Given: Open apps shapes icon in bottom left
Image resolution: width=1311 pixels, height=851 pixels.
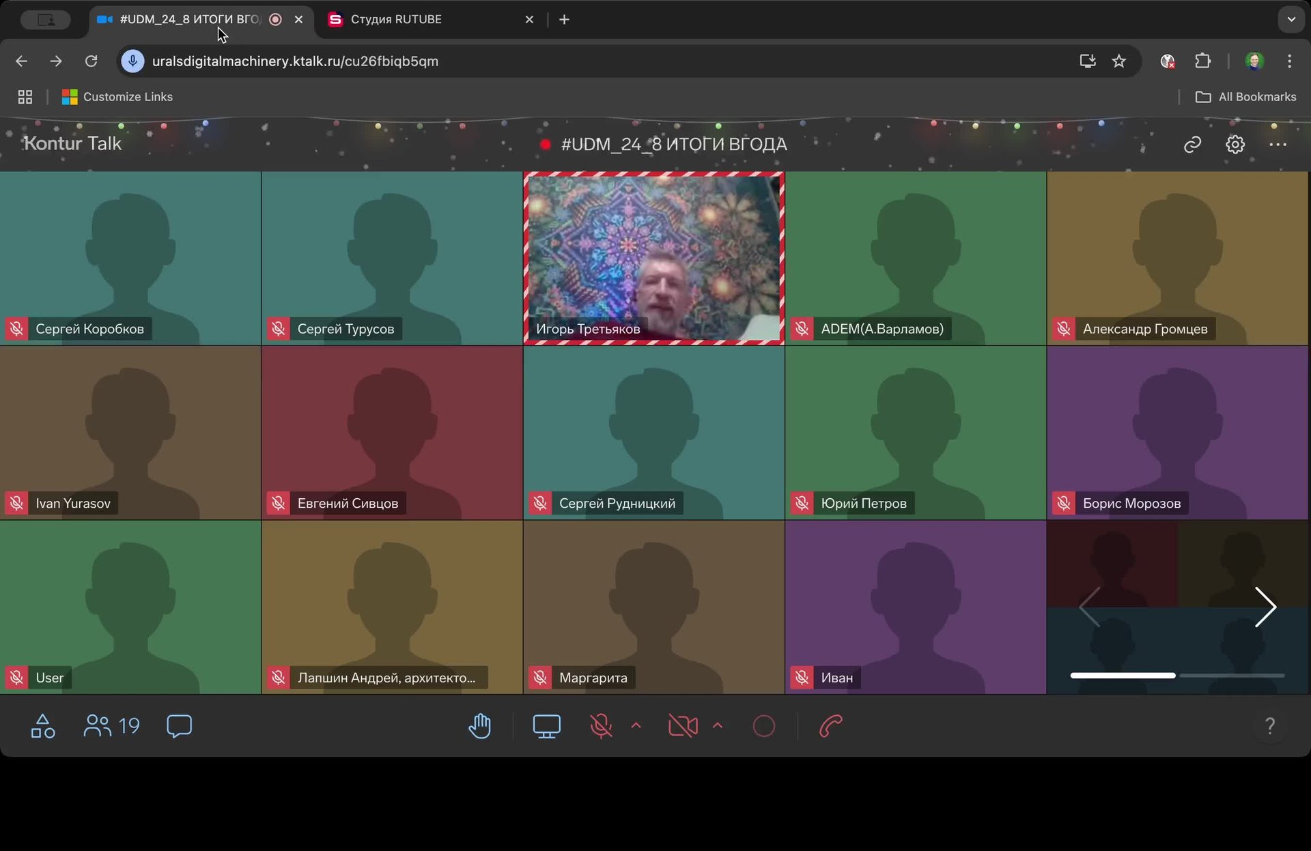Looking at the screenshot, I should (x=43, y=726).
